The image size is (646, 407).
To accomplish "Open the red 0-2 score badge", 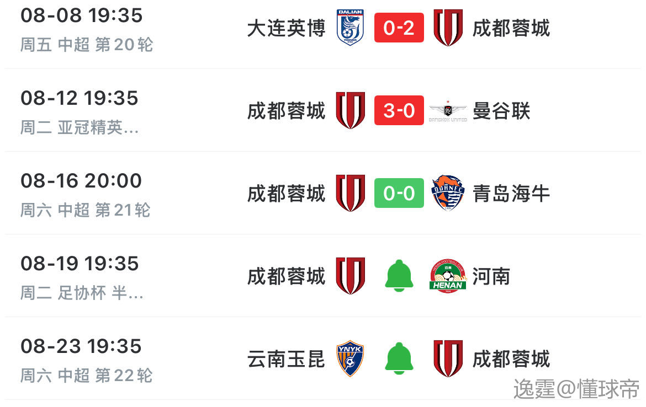I will point(399,28).
